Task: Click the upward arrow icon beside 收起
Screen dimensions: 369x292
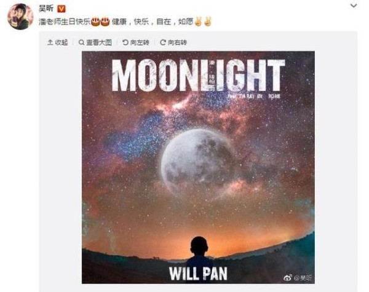Action: (x=50, y=42)
